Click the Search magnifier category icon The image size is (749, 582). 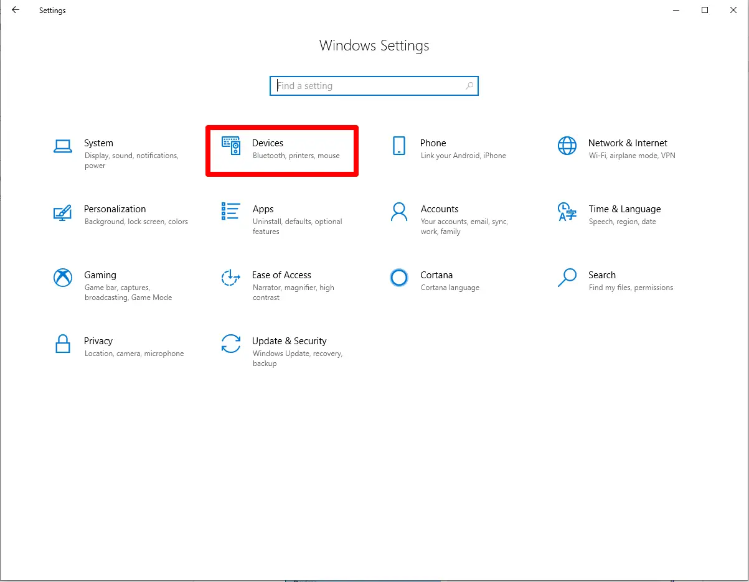567,278
